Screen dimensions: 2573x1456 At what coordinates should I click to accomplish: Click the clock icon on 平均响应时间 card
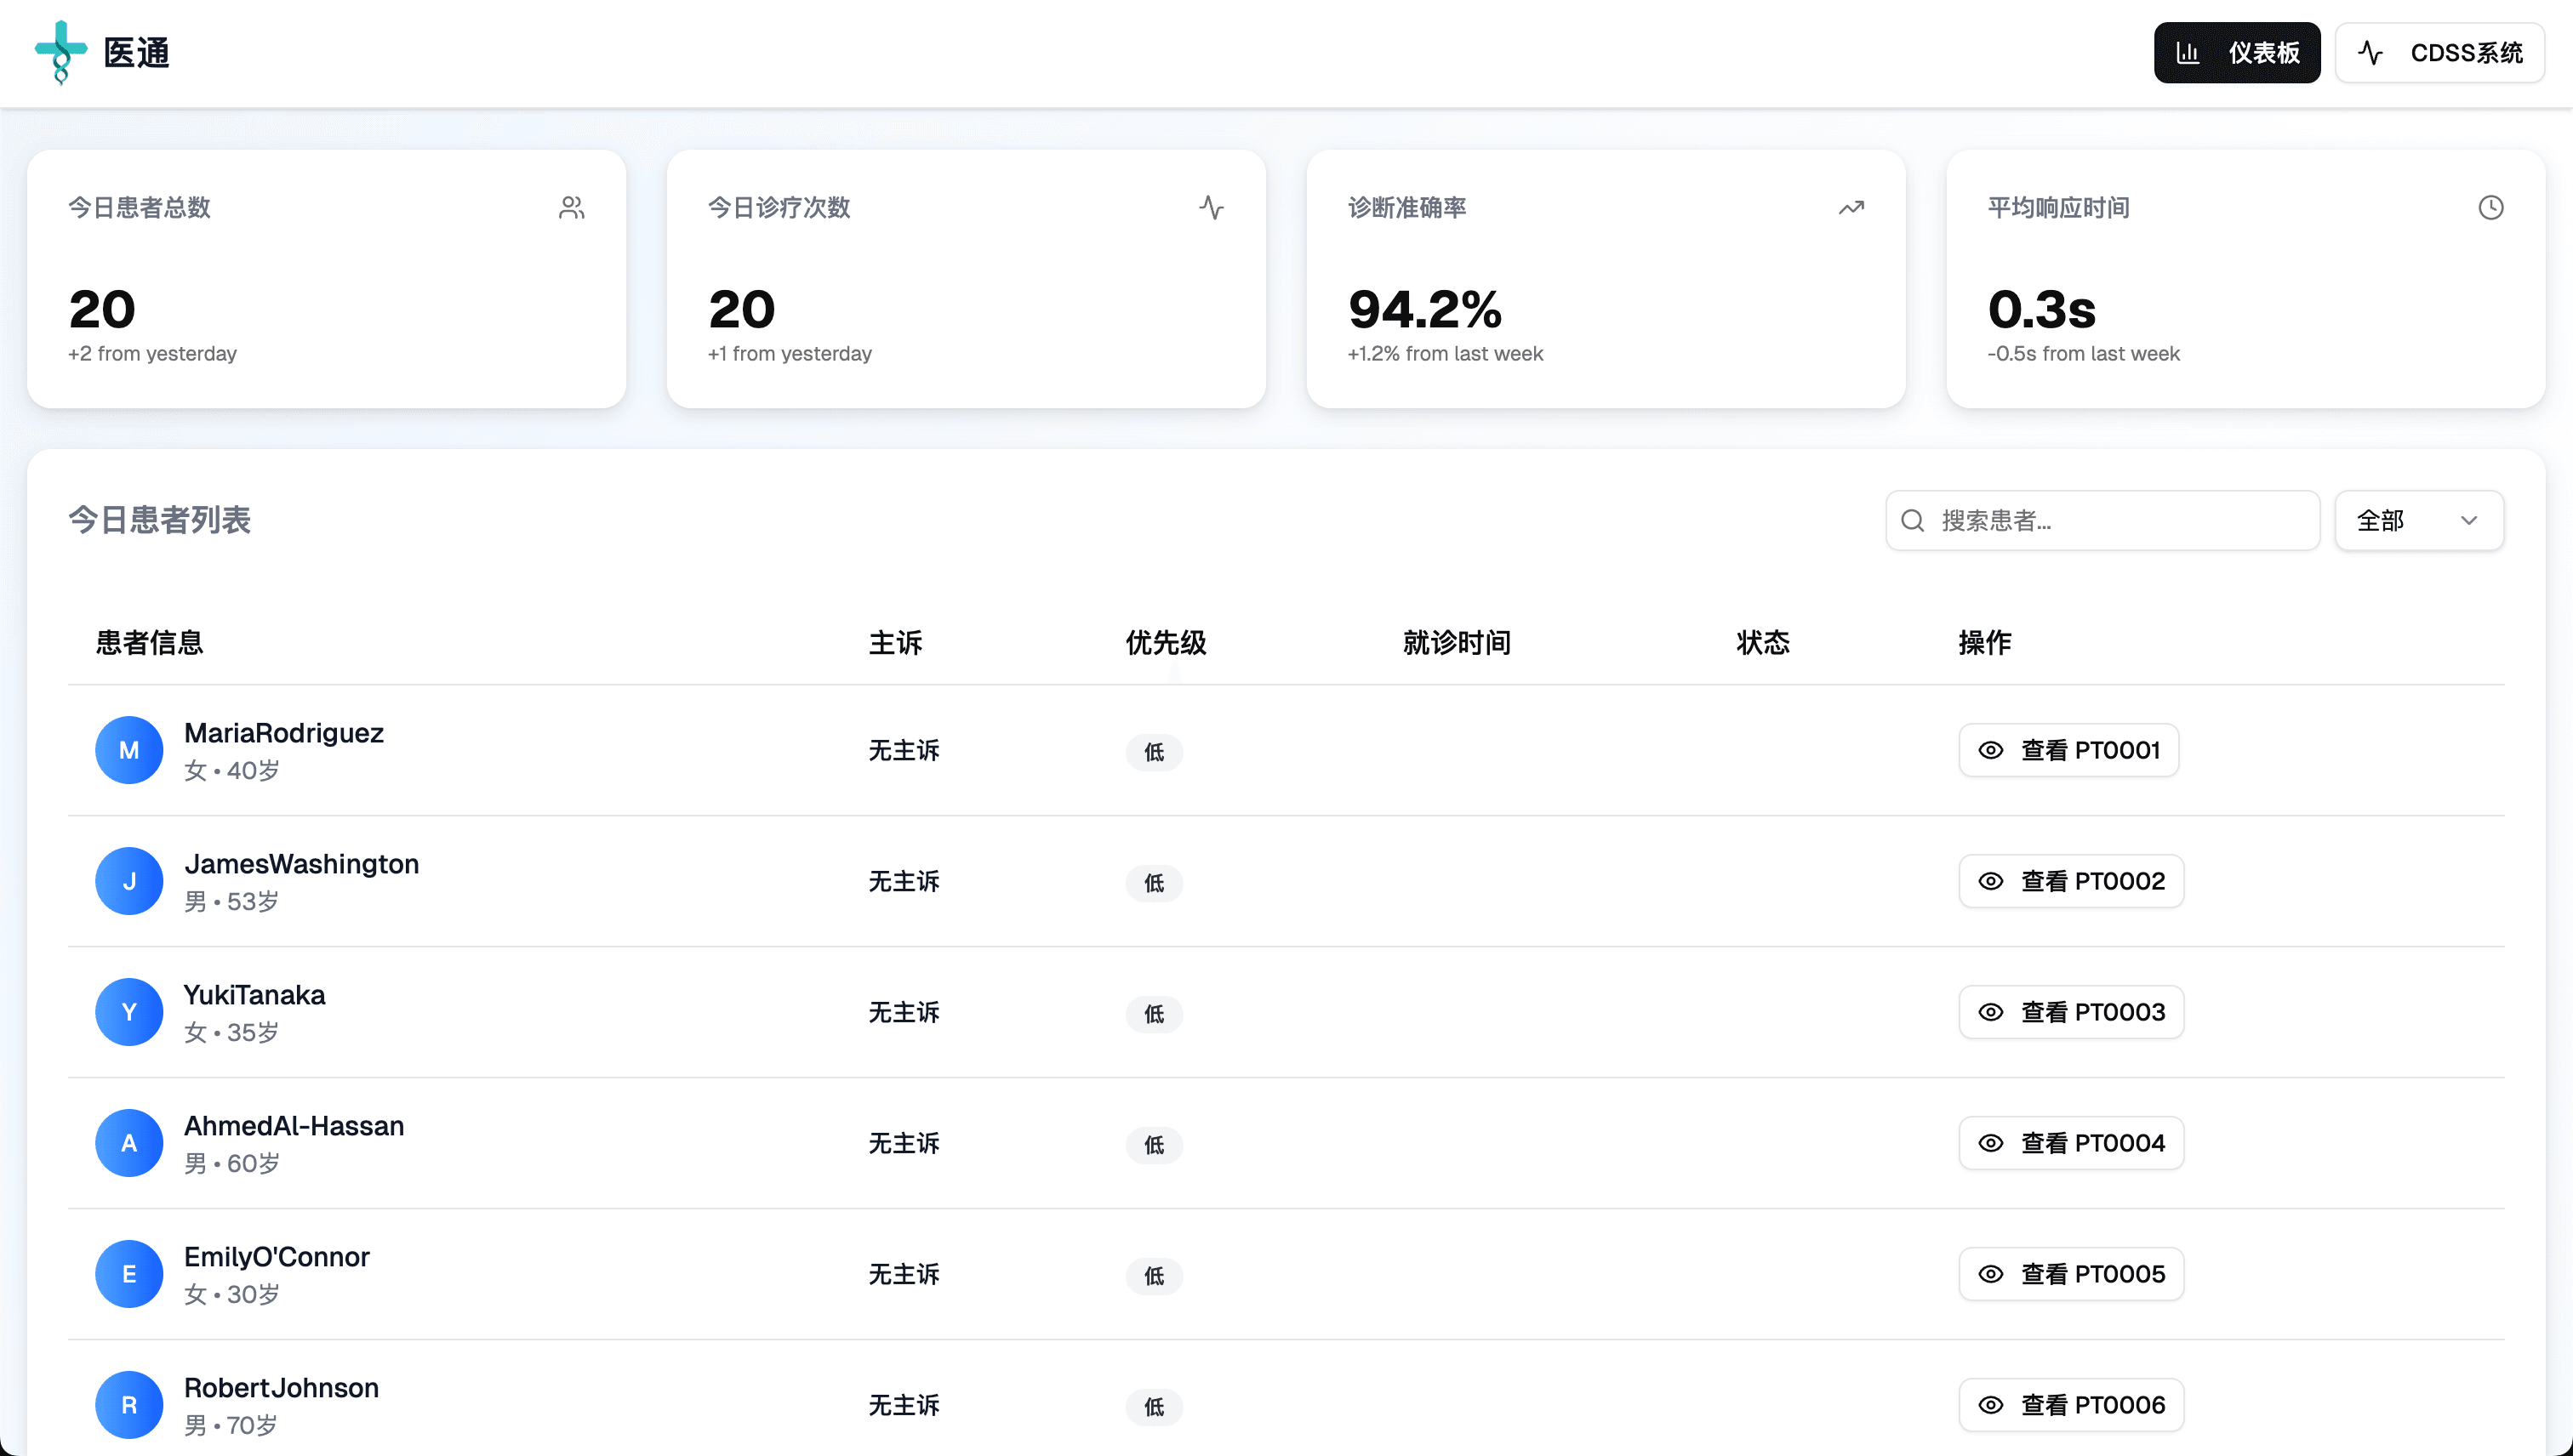click(2491, 208)
